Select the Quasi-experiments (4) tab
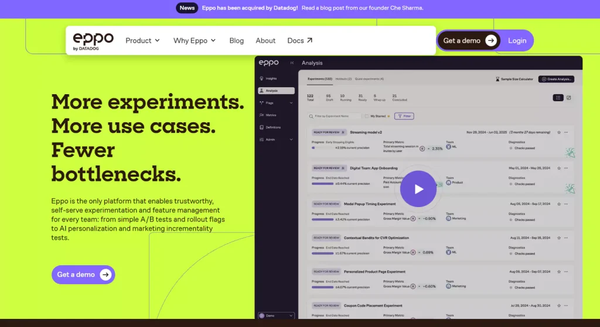This screenshot has height=327, width=600. [x=369, y=79]
